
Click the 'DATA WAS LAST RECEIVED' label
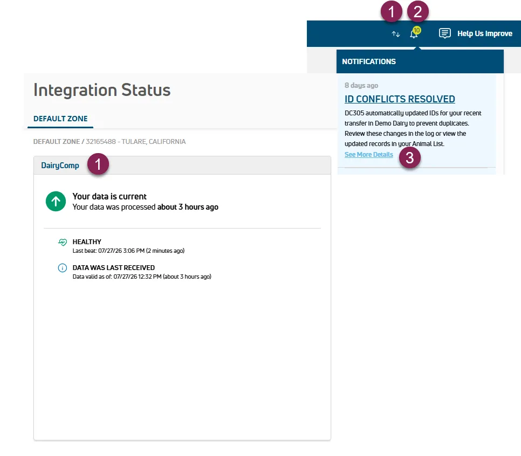click(114, 268)
